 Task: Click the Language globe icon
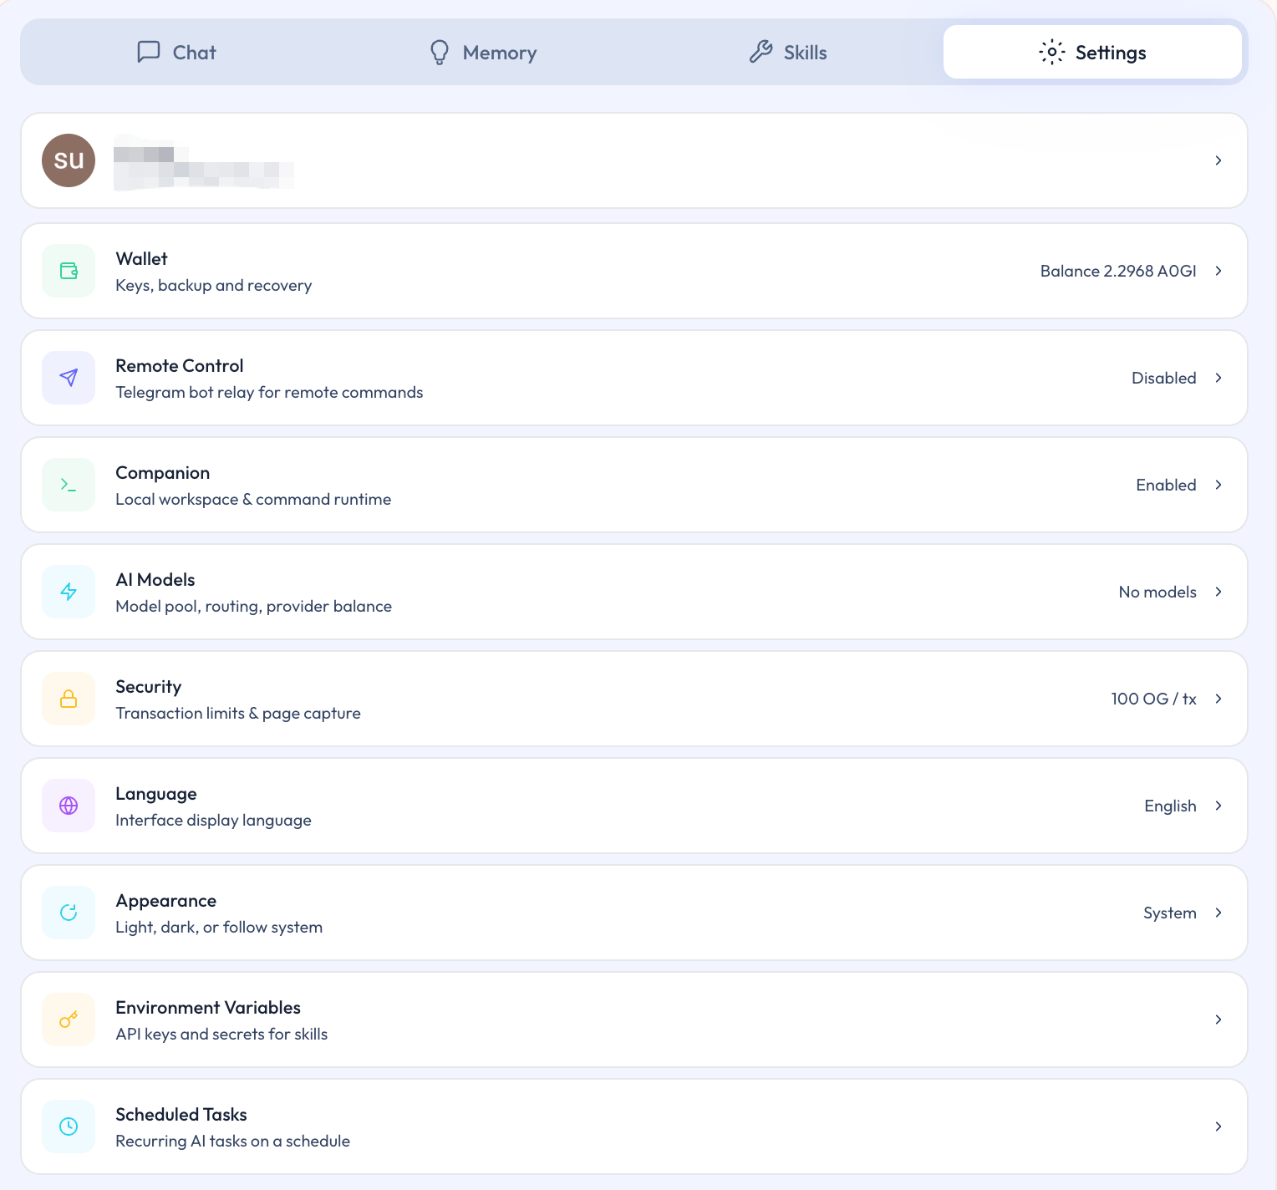tap(69, 806)
